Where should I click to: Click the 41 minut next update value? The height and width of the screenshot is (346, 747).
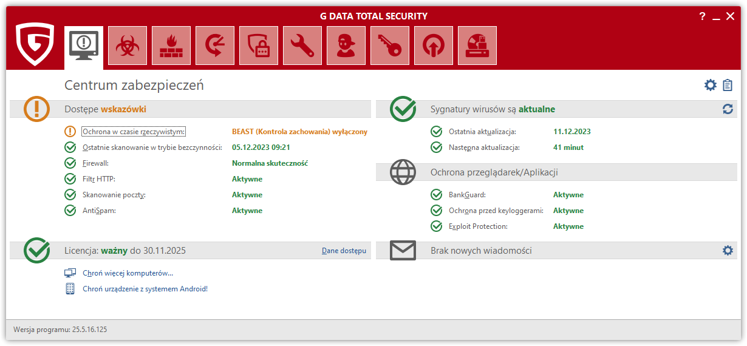point(568,148)
